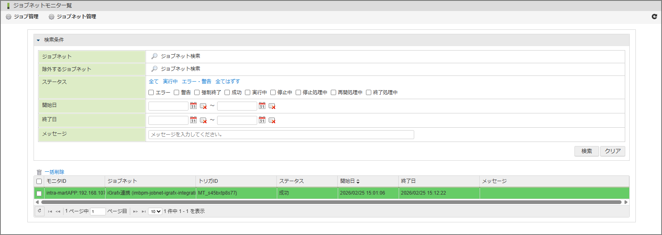Click the 検索 button
Screen dimensions: 662x235
587,151
